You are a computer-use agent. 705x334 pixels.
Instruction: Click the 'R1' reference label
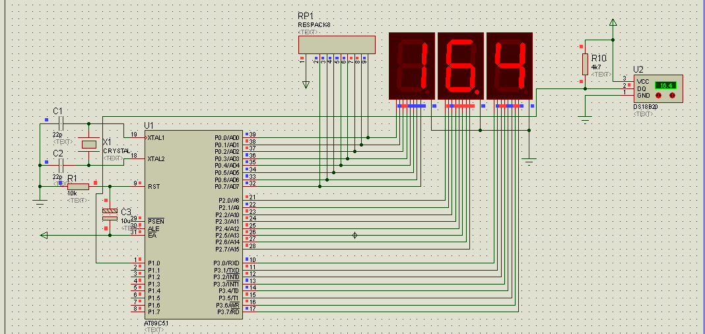point(72,179)
